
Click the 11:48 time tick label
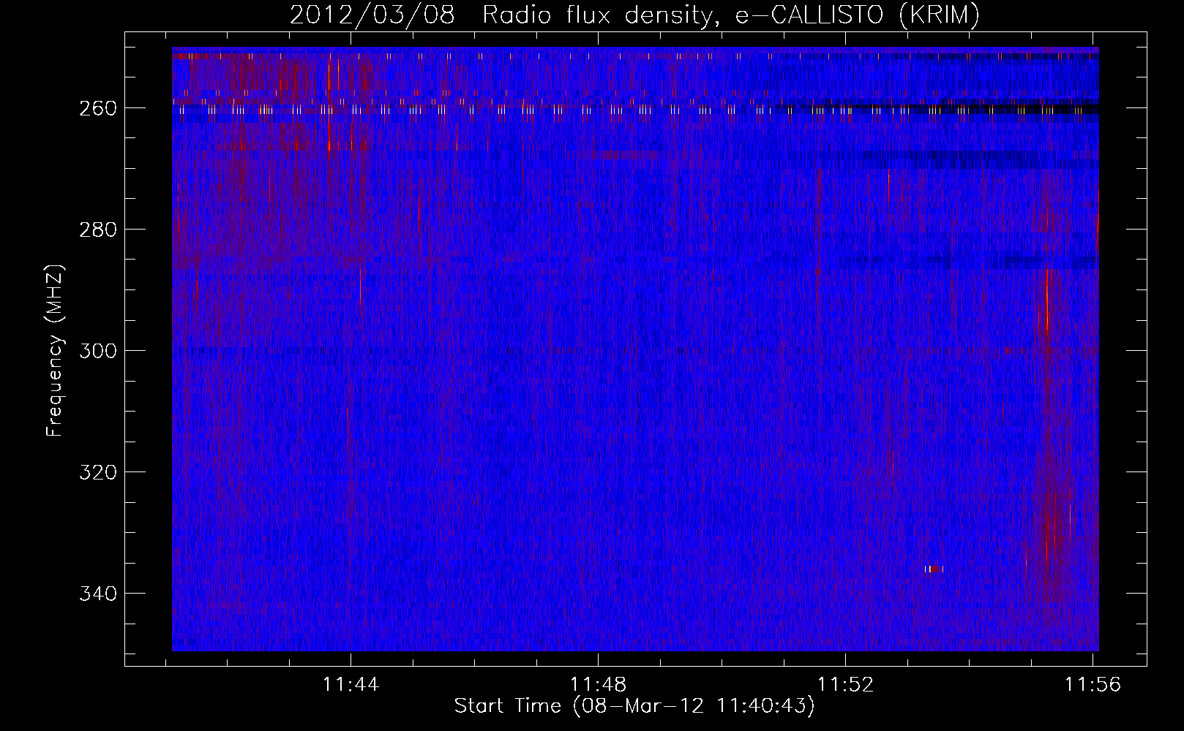599,684
